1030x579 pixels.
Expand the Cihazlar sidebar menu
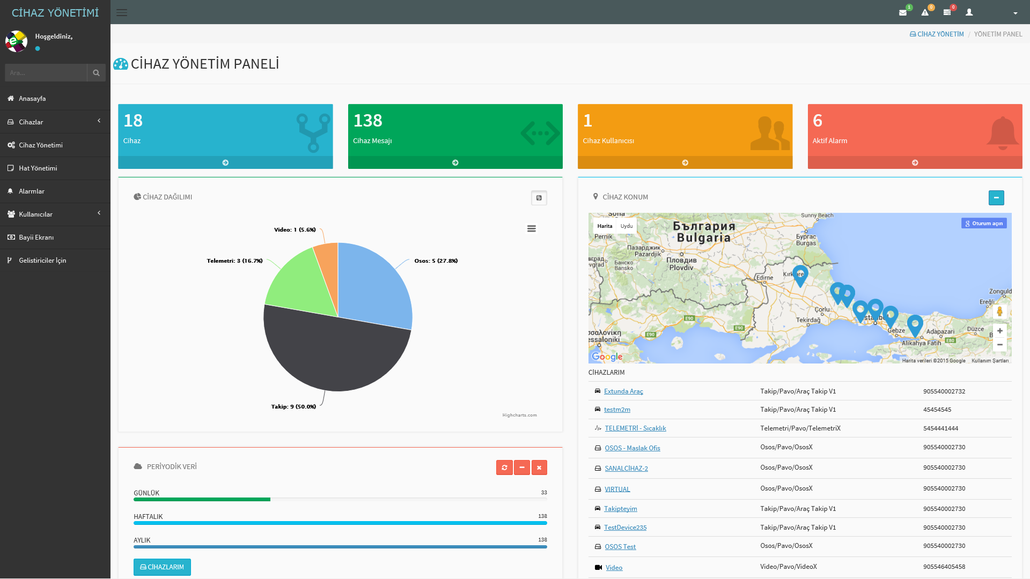tap(55, 122)
